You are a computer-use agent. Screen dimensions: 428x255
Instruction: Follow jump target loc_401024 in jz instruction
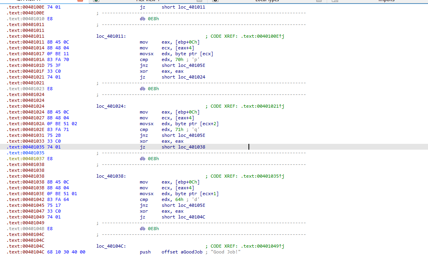(192, 77)
